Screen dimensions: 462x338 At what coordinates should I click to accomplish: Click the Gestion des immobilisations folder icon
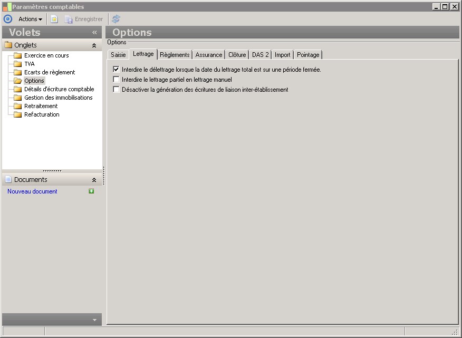(18, 98)
